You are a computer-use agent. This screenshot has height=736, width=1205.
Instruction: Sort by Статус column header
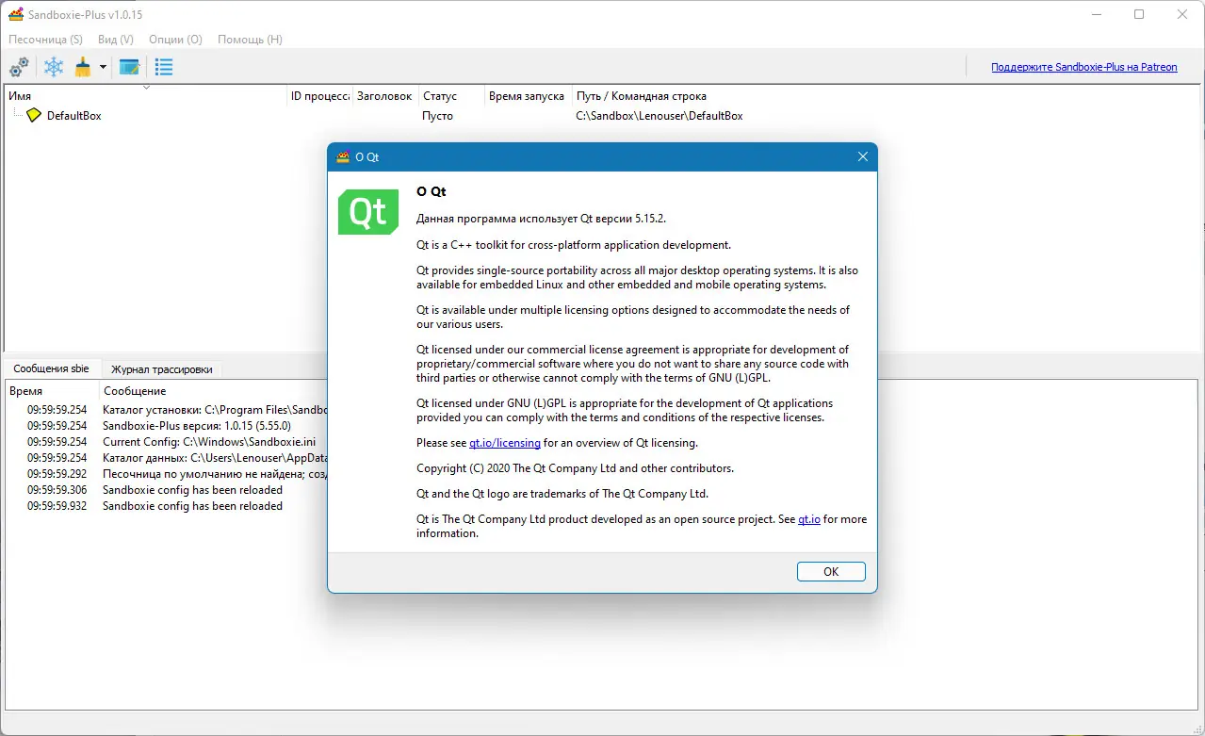pyautogui.click(x=452, y=96)
